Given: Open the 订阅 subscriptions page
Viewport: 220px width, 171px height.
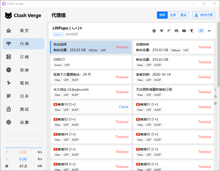Looking at the screenshot, I should tap(23, 57).
